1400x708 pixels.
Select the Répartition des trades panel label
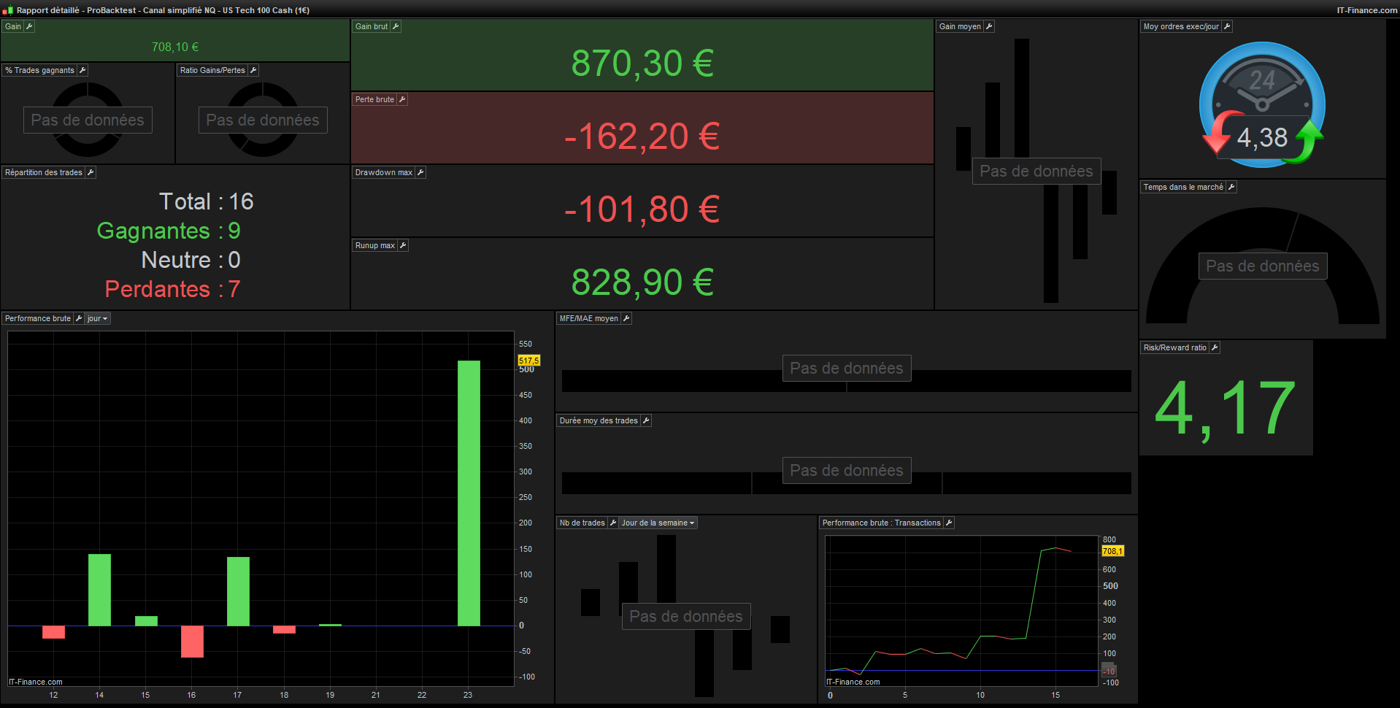click(x=43, y=172)
